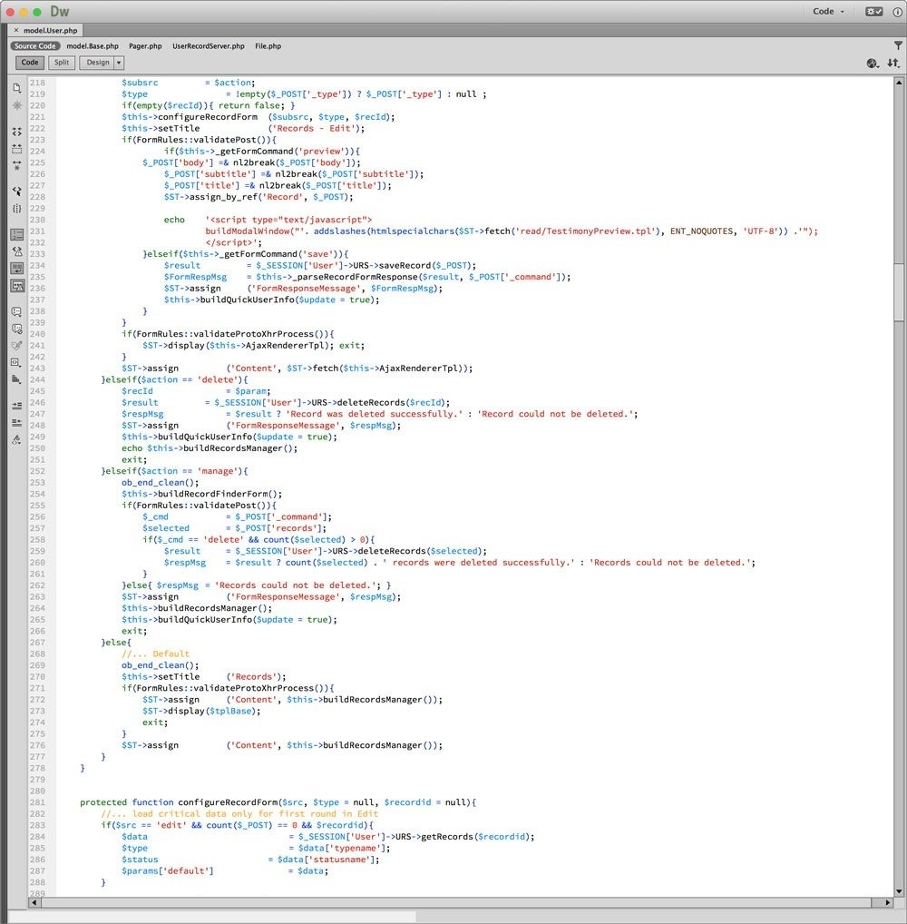This screenshot has width=907, height=924.
Task: Click the Select Parent Tag icon
Action: coord(16,192)
